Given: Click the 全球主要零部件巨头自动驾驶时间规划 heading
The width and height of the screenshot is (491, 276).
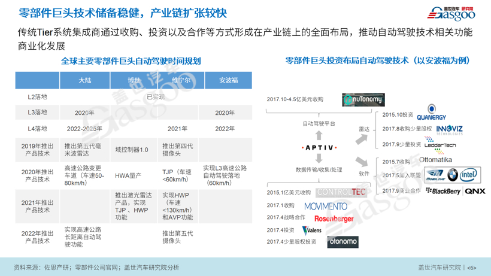Looking at the screenshot, I should tap(131, 60).
